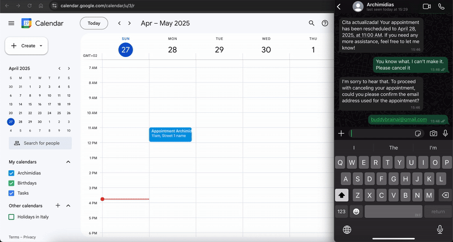Go forward in the browser
The width and height of the screenshot is (453, 242).
[18, 6]
